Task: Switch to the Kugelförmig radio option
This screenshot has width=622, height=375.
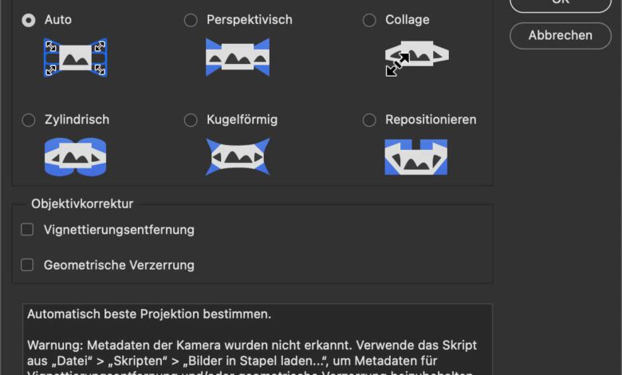Action: pos(191,120)
